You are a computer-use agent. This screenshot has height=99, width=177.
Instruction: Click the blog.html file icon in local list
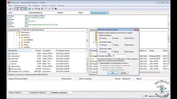click(x=9, y=54)
